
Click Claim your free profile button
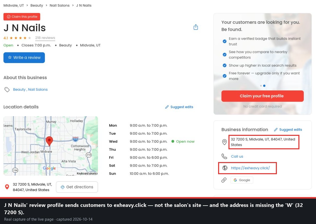point(262,96)
